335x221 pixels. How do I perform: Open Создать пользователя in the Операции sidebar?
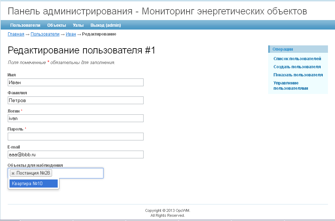[297, 67]
